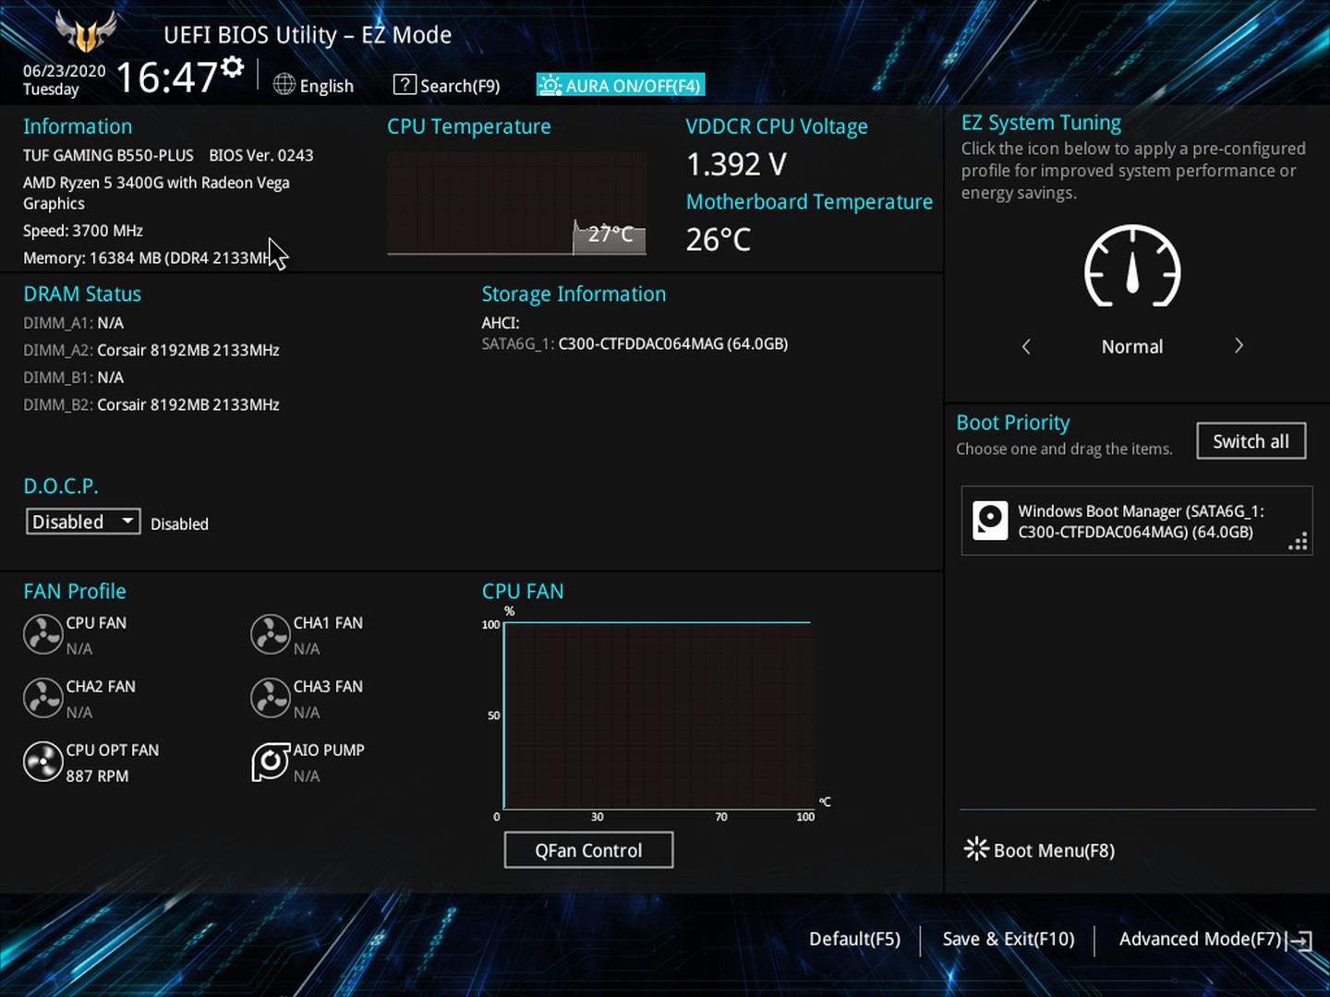Open Search(F9)

[x=460, y=86]
